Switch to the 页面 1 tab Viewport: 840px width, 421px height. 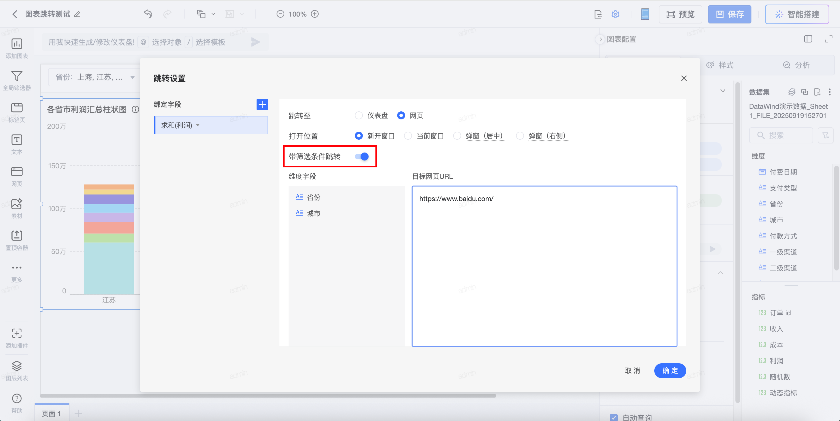(x=51, y=413)
